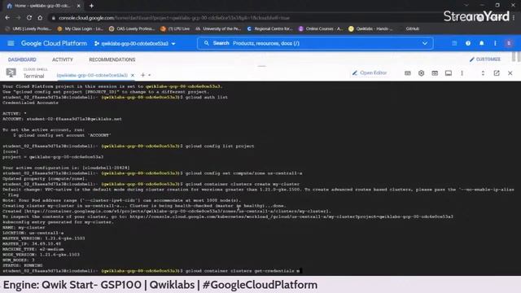Screen dimensions: 521x293
Task: Expand the search bar dropdown chevron
Action: (424, 43)
